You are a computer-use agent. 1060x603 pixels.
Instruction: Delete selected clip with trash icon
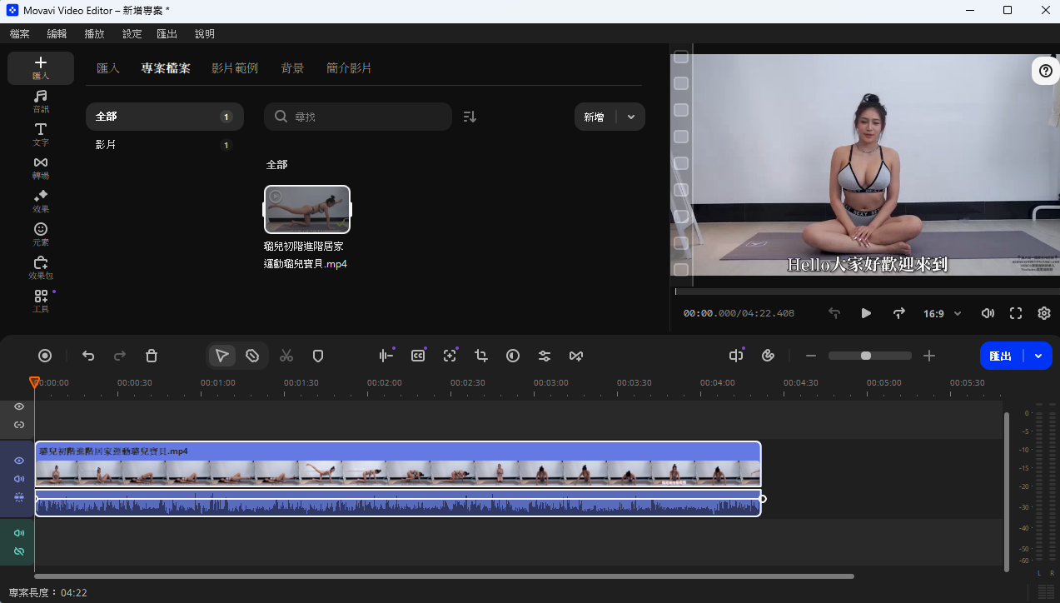click(x=152, y=356)
